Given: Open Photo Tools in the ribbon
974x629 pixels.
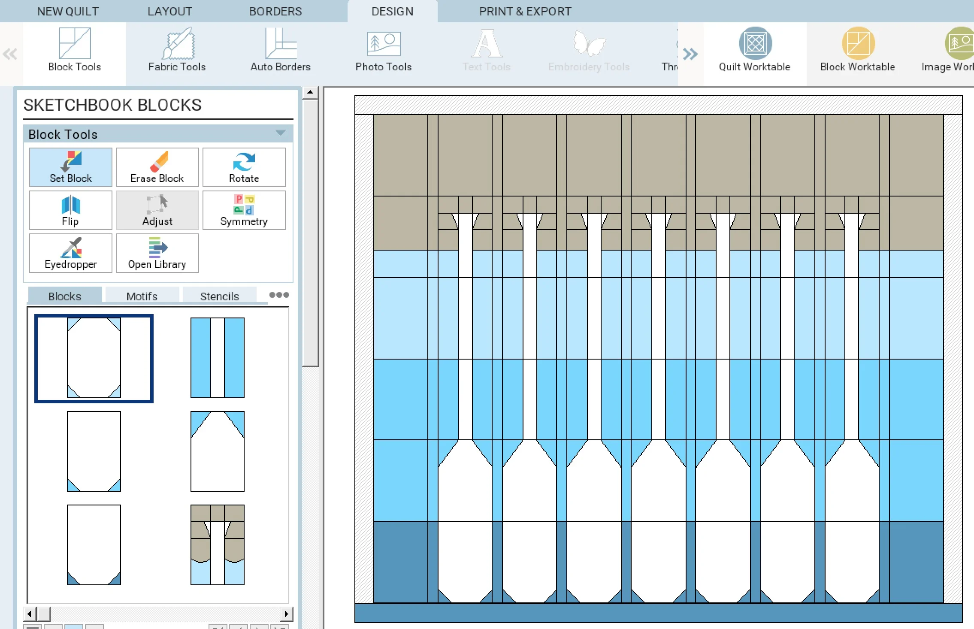Looking at the screenshot, I should pyautogui.click(x=384, y=51).
